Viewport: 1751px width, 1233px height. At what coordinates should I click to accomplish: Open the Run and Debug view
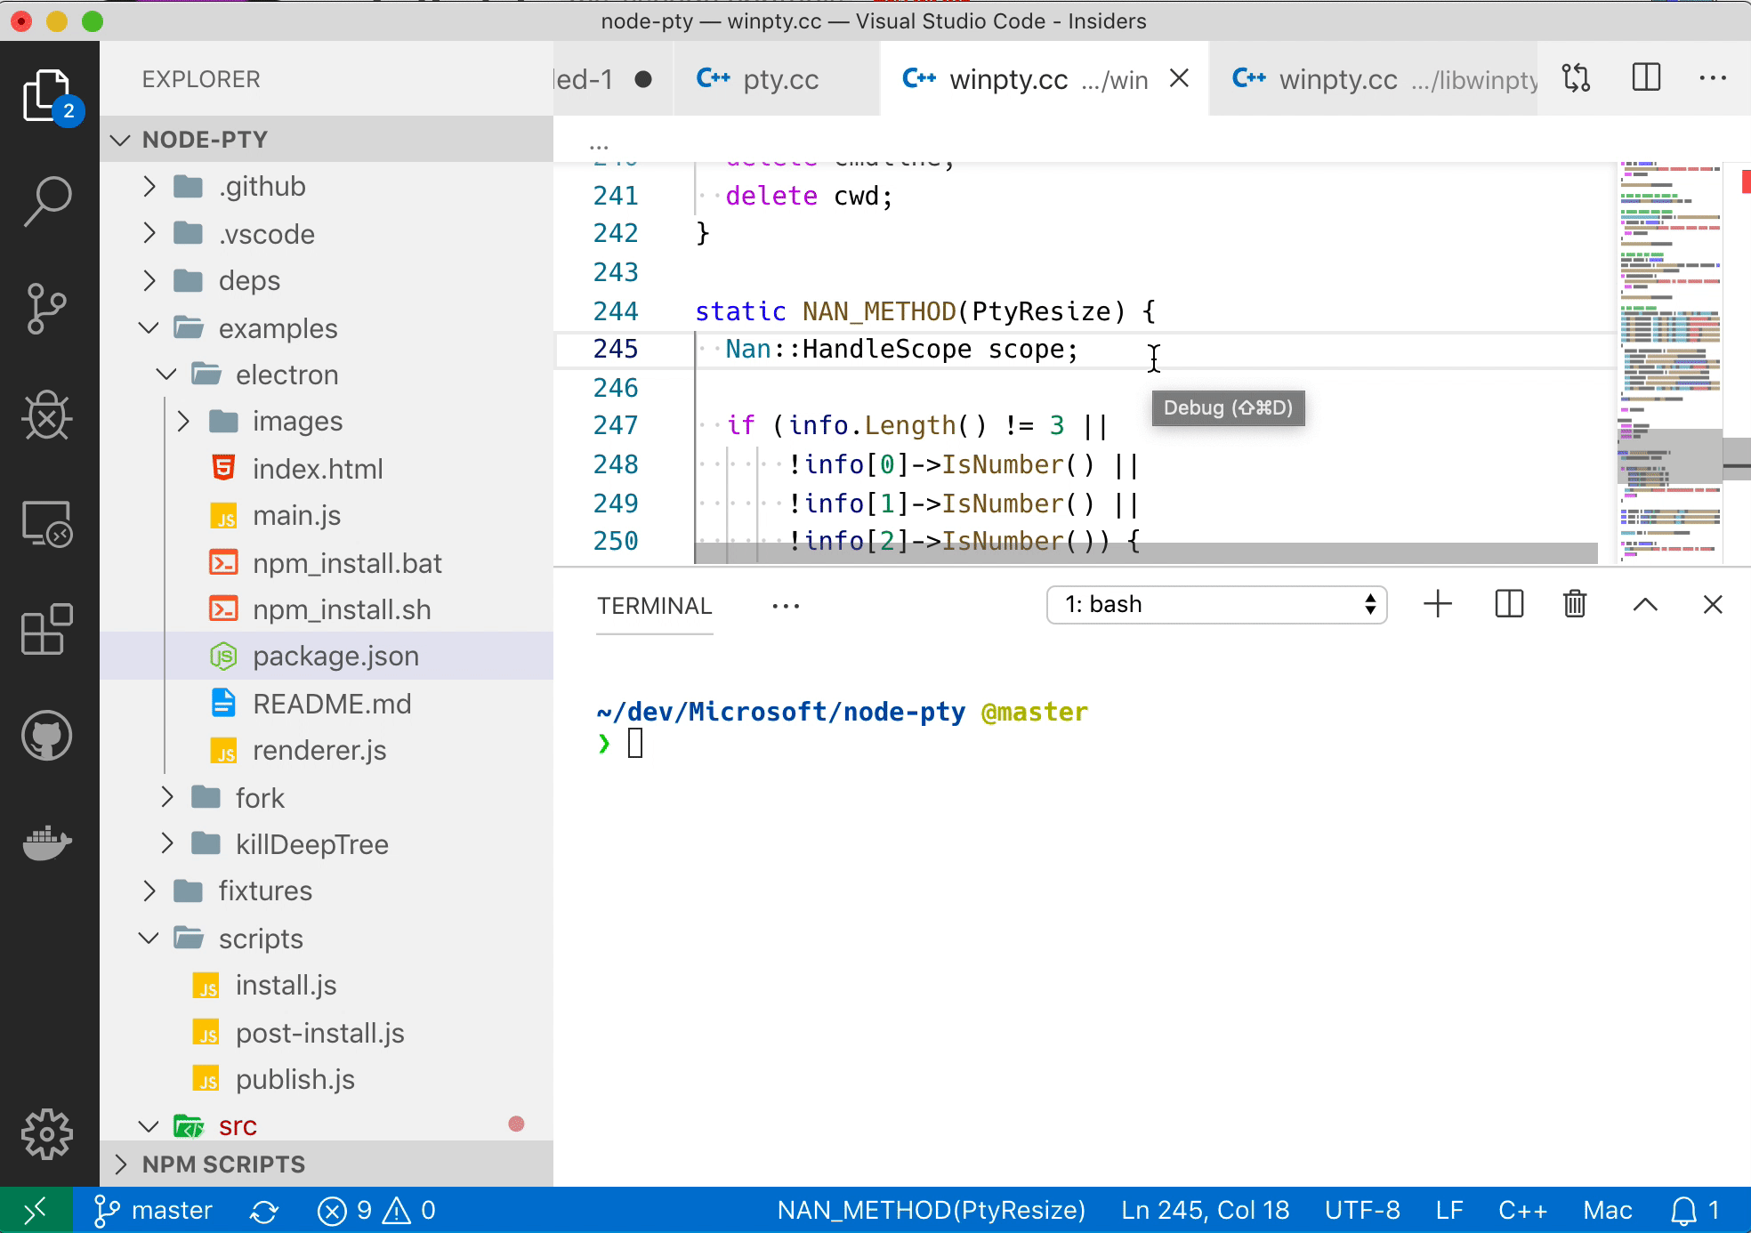(47, 416)
